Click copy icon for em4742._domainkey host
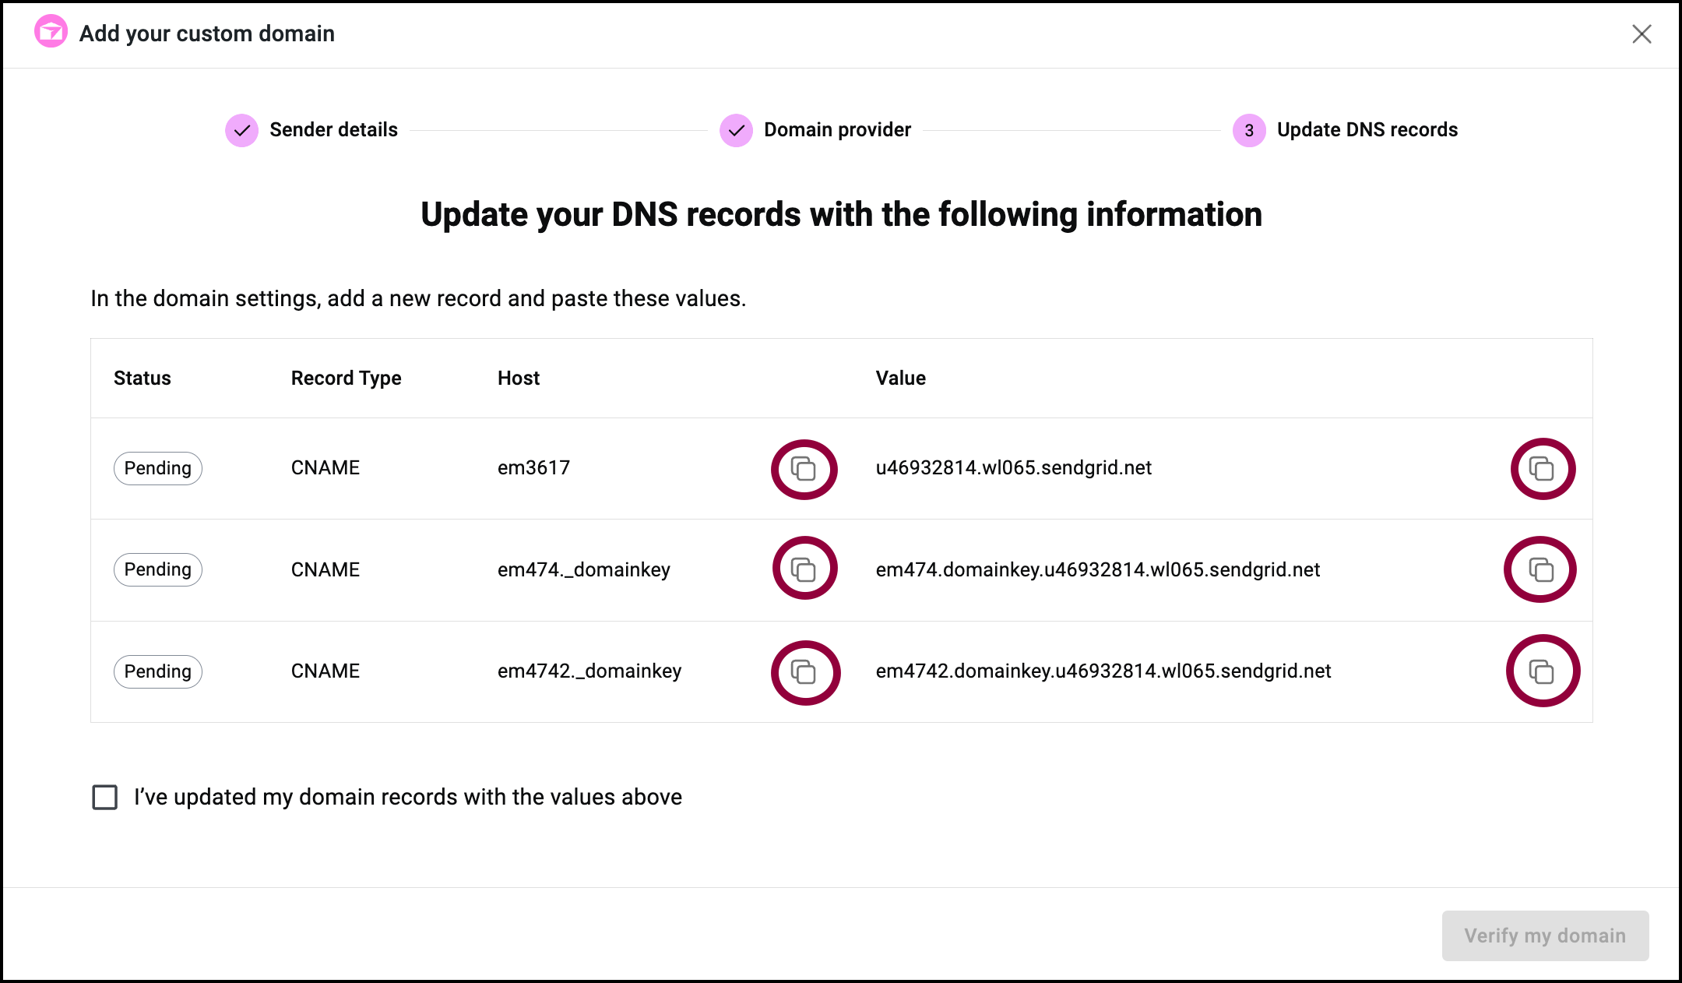This screenshot has height=983, width=1682. tap(806, 671)
